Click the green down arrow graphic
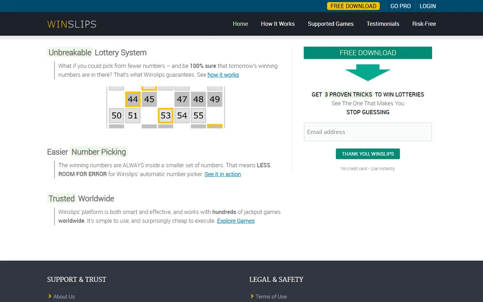The width and height of the screenshot is (483, 302). 368,73
